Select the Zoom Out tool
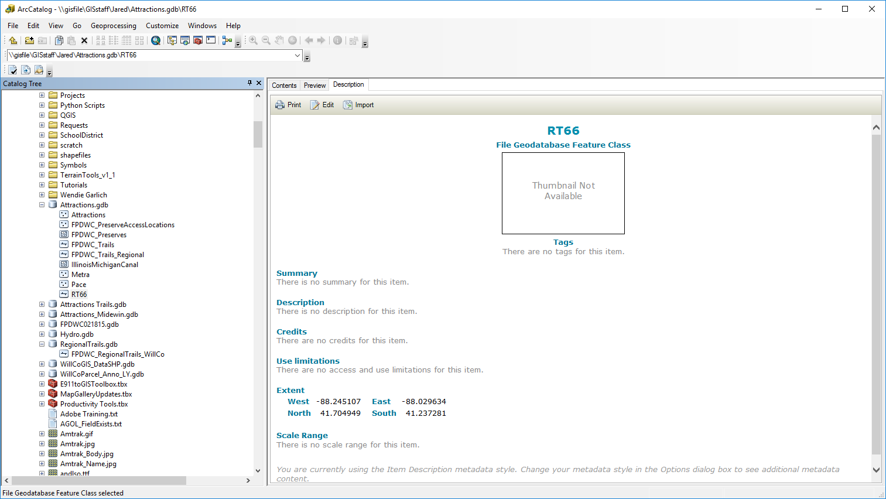This screenshot has width=886, height=499. pyautogui.click(x=266, y=40)
